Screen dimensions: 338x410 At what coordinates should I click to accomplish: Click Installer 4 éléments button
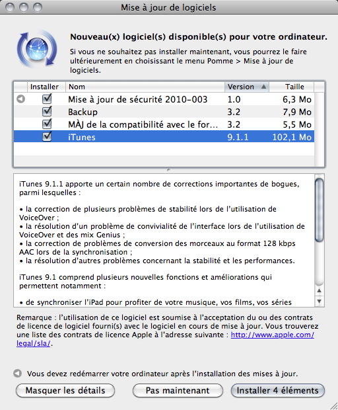pyautogui.click(x=278, y=390)
